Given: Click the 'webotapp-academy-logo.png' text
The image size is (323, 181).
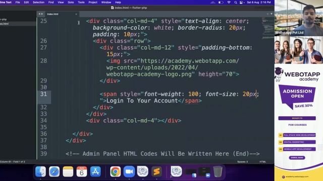Looking at the screenshot, I should [x=149, y=74].
